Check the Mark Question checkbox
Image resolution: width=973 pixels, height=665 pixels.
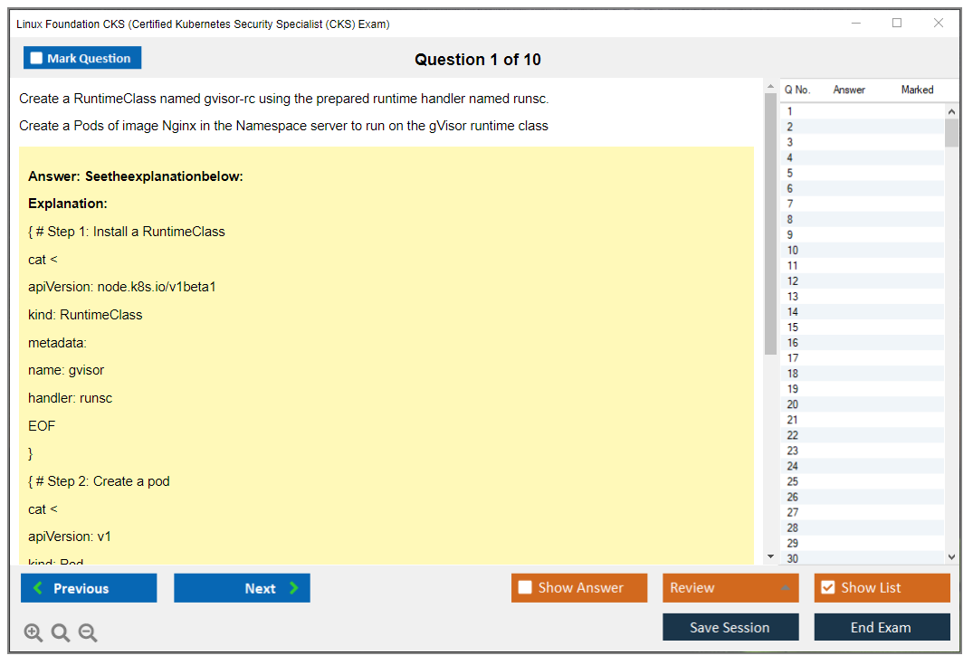36,58
